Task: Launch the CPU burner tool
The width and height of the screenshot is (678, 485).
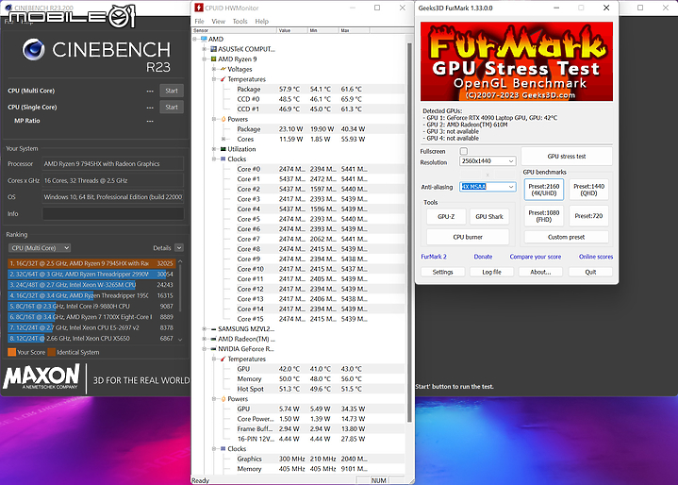Action: [468, 237]
